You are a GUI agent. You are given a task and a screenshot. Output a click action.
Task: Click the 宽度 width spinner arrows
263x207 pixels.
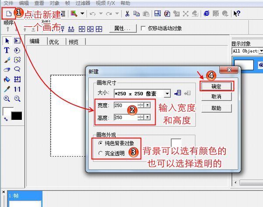(141, 105)
